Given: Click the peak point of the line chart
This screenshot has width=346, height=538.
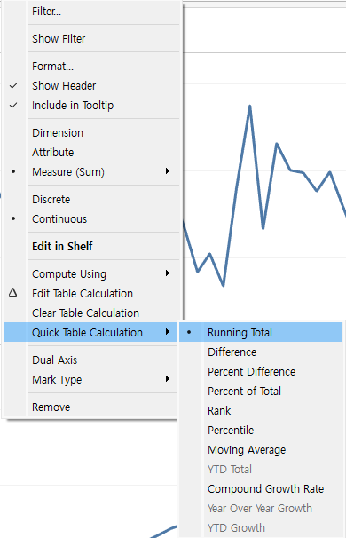Looking at the screenshot, I should click(x=249, y=106).
